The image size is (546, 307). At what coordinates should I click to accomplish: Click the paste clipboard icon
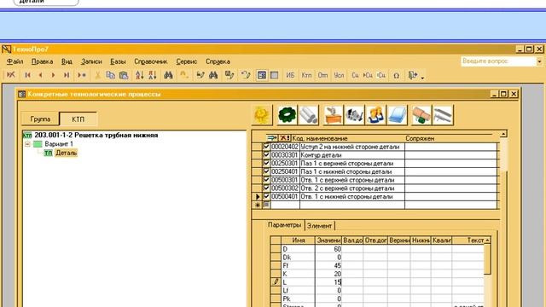124,75
